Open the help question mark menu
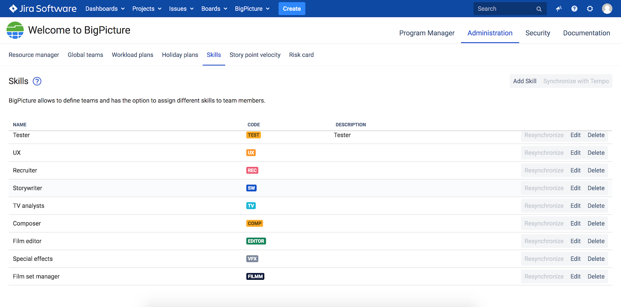The image size is (621, 307). coord(574,9)
